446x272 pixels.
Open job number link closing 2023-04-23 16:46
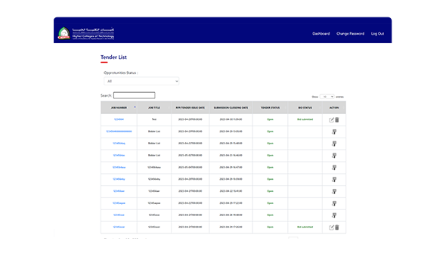click(x=119, y=155)
